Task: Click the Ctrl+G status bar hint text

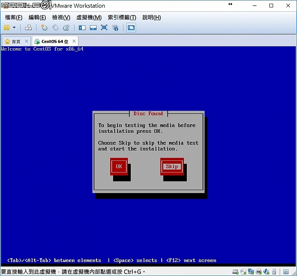Action: pyautogui.click(x=73, y=272)
